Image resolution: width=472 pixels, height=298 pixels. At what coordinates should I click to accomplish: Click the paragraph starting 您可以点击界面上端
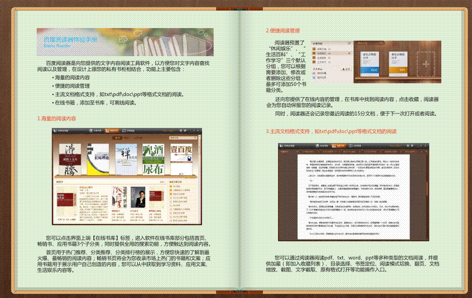point(124,241)
